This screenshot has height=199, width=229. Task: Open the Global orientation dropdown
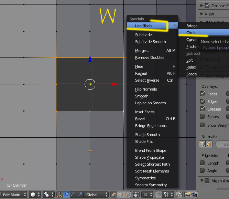point(96,195)
